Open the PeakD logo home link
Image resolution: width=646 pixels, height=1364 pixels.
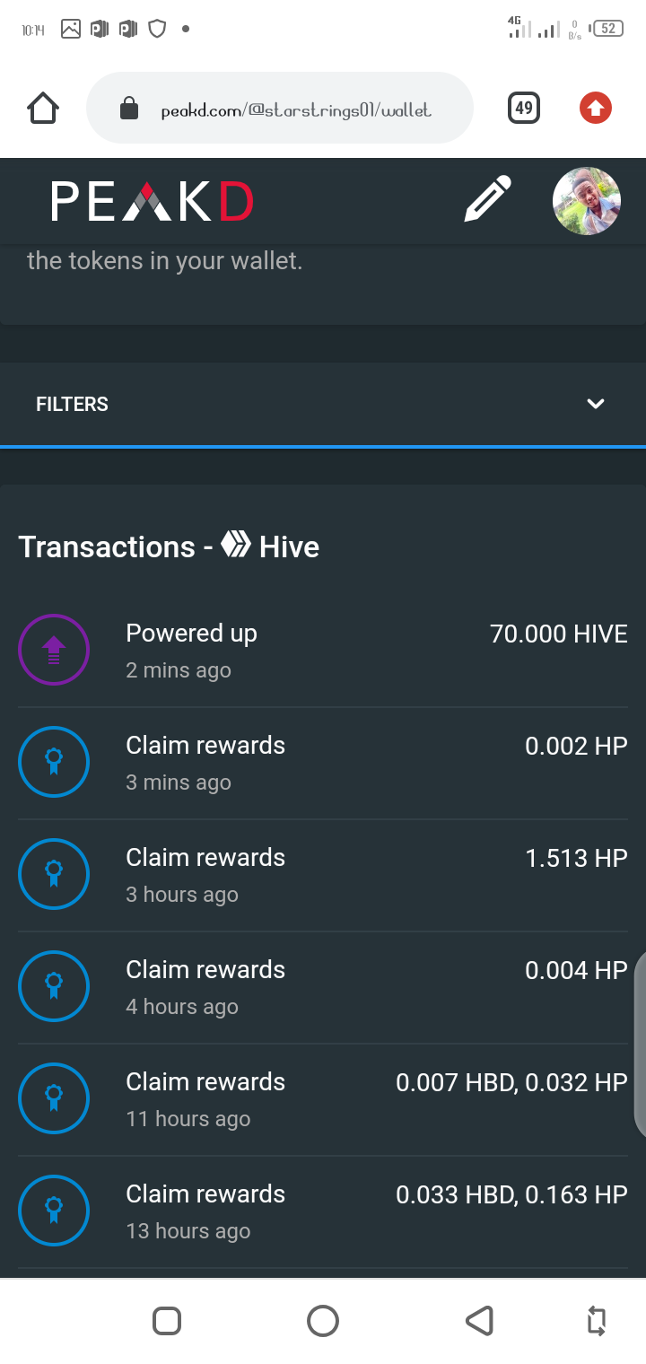152,201
